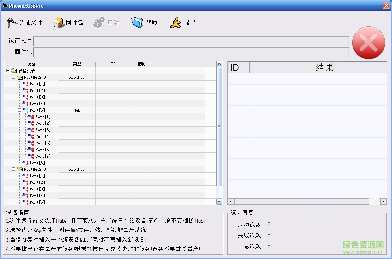Click the 绿色资源网 watermark logo
Screen dimensions: 392x259
[x=362, y=244]
